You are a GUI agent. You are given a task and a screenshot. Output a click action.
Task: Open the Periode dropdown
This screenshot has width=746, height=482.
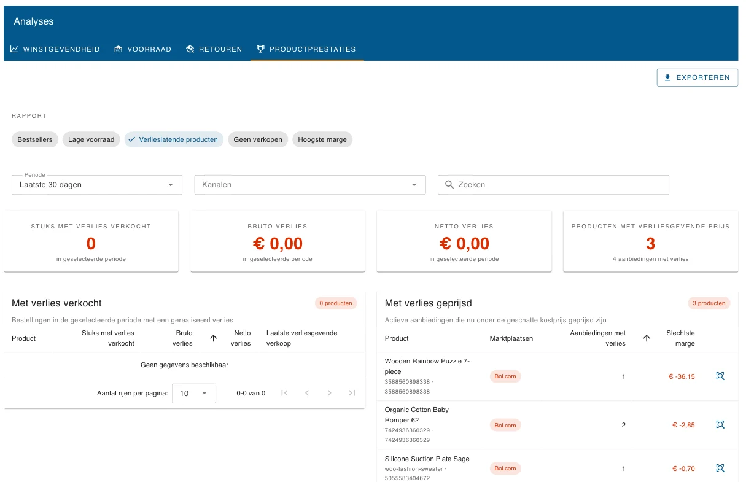coord(97,185)
